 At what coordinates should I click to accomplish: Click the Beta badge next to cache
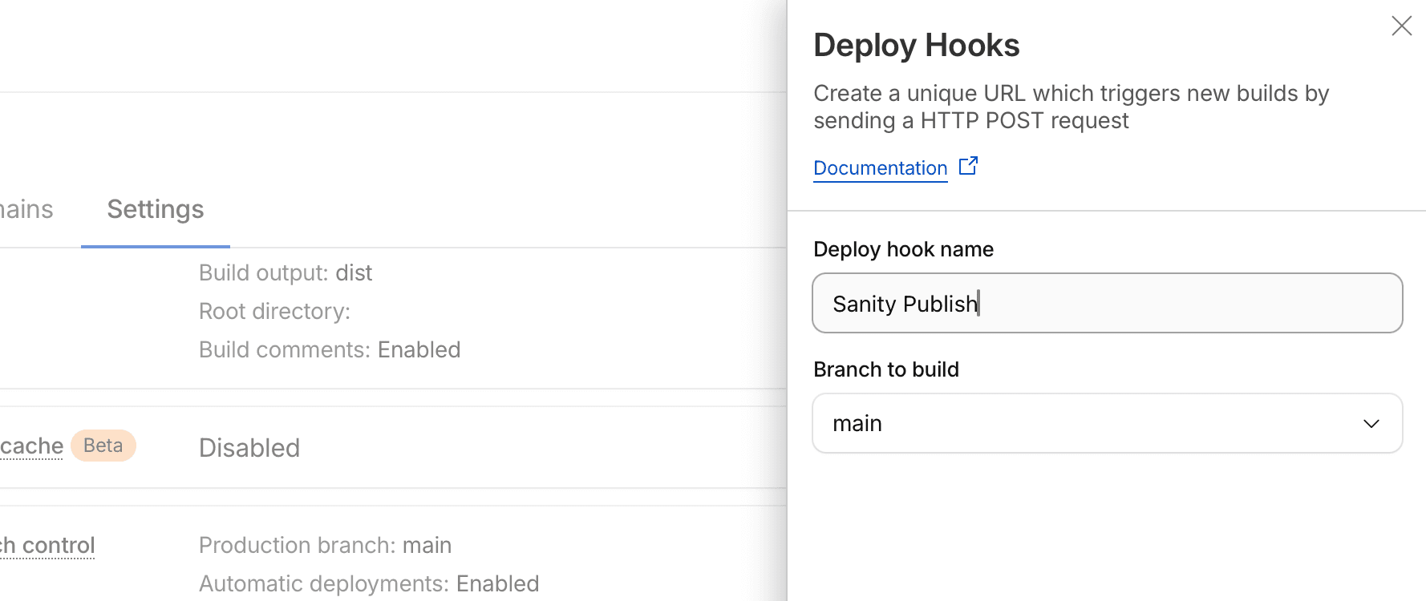(x=103, y=446)
